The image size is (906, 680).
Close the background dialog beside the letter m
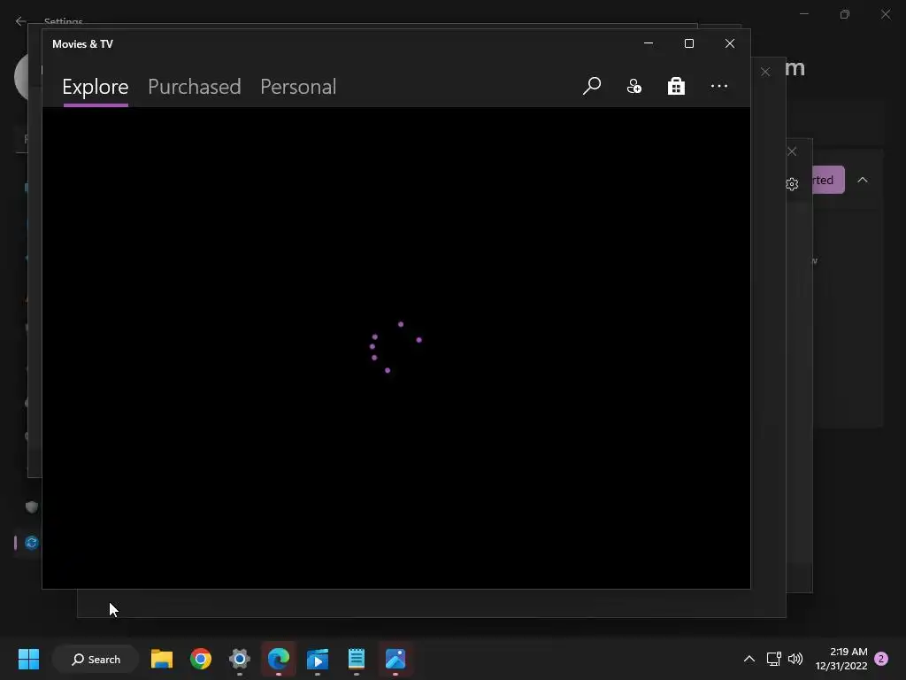[x=765, y=72]
